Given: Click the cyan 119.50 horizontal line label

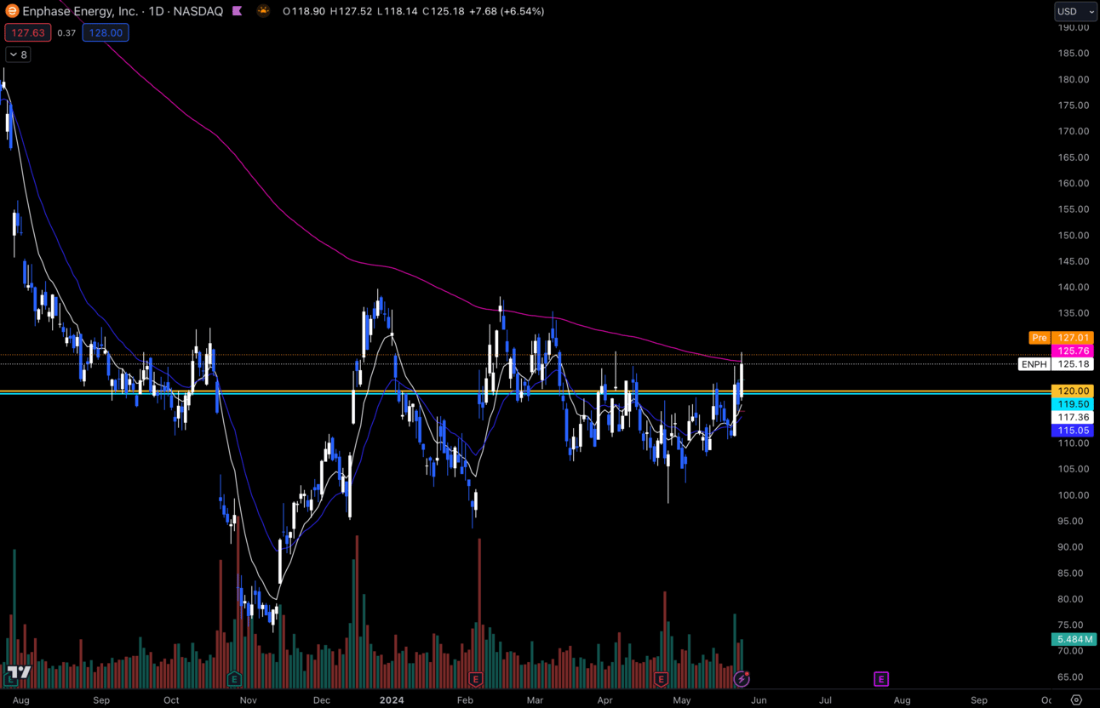Looking at the screenshot, I should pyautogui.click(x=1073, y=404).
